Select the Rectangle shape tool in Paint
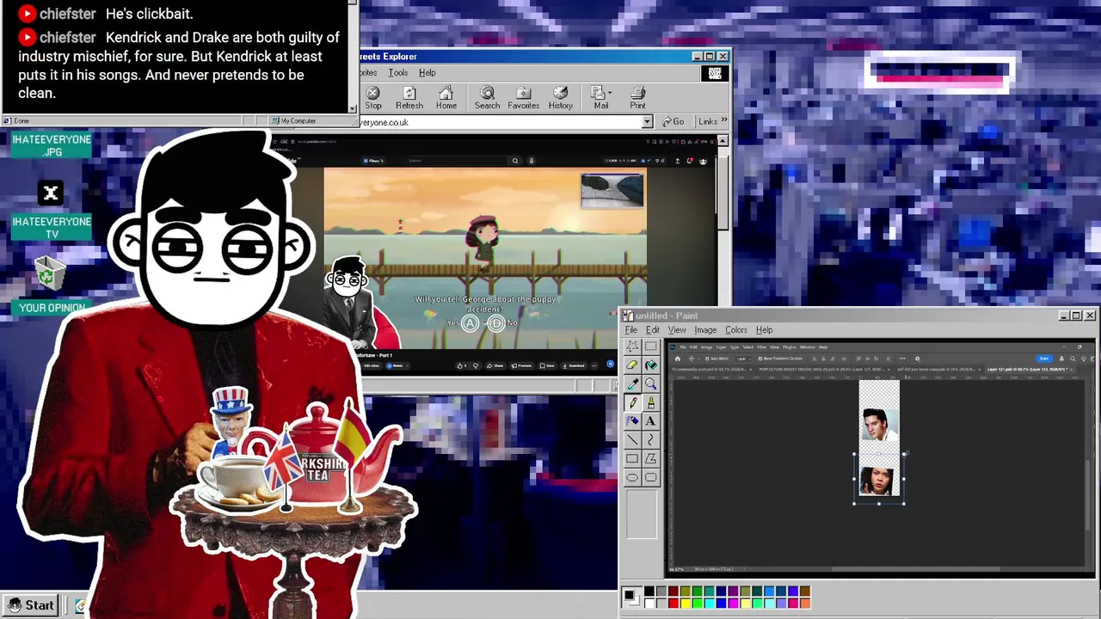The width and height of the screenshot is (1101, 619). tap(632, 459)
